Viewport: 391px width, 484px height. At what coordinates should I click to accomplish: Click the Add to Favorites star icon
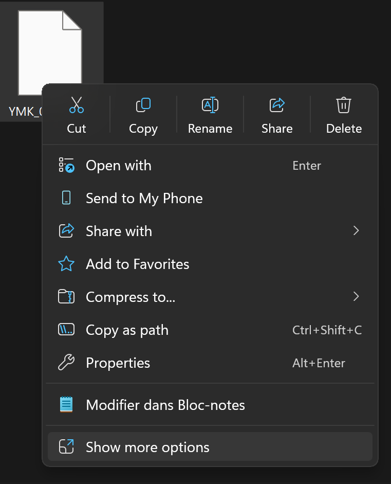[66, 264]
